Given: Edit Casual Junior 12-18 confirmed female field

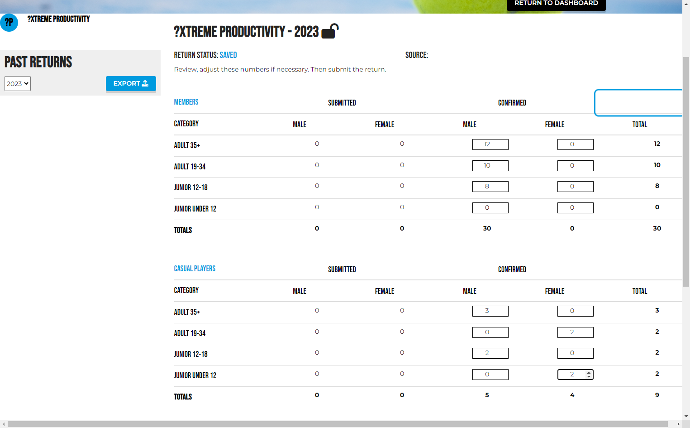Looking at the screenshot, I should (x=576, y=353).
